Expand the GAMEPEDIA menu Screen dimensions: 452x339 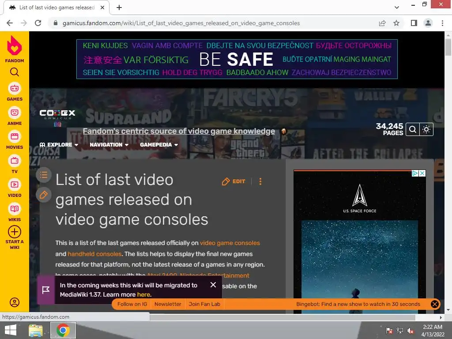click(159, 145)
